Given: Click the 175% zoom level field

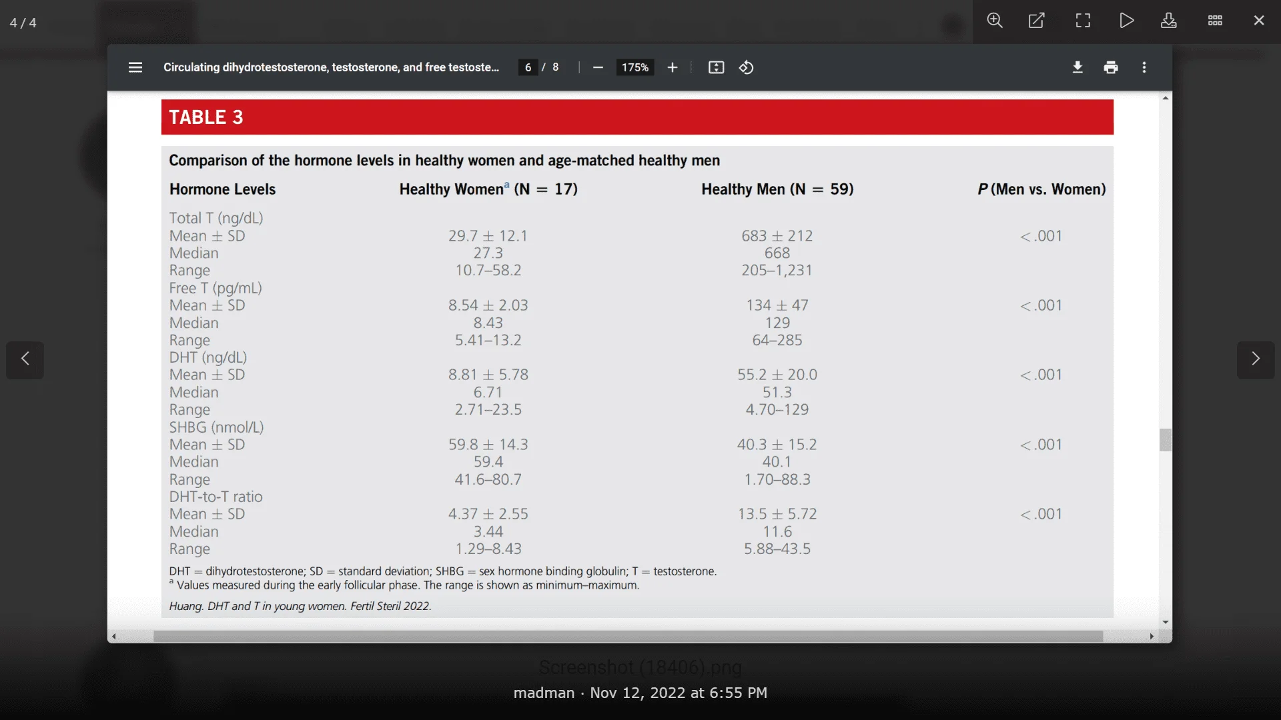Looking at the screenshot, I should coord(634,67).
